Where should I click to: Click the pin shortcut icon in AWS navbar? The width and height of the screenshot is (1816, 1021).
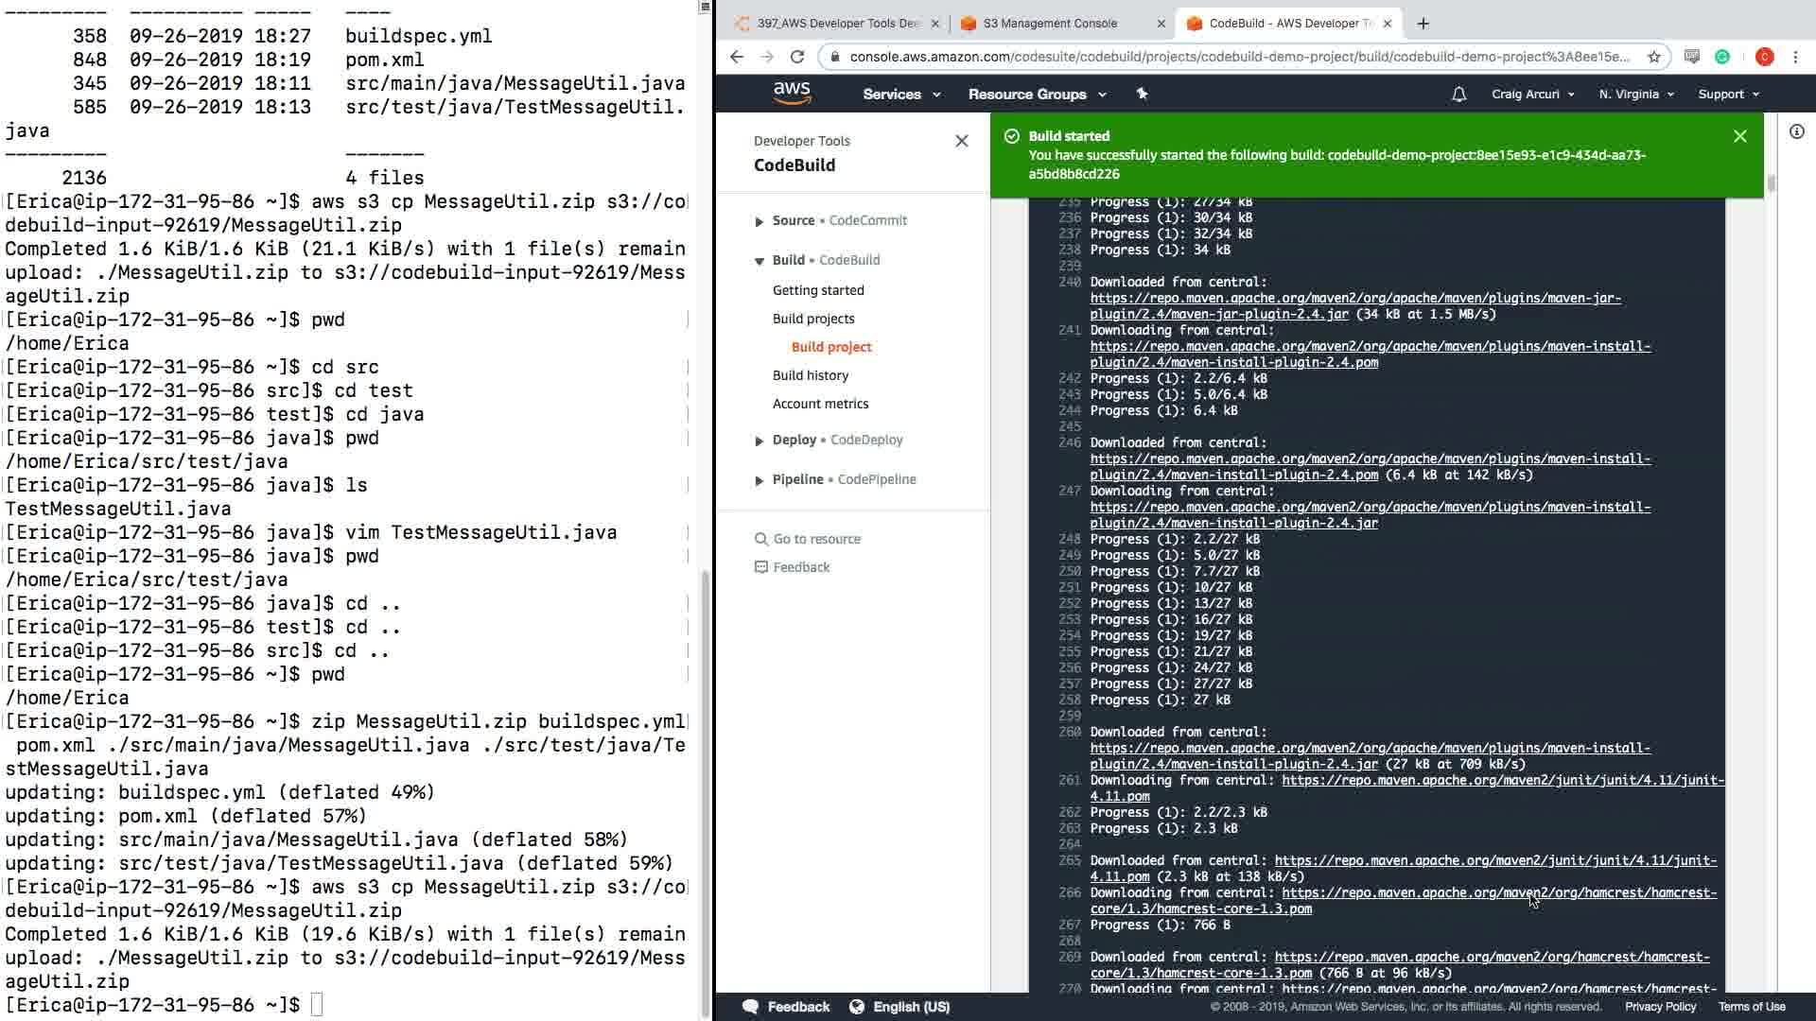[x=1142, y=95]
